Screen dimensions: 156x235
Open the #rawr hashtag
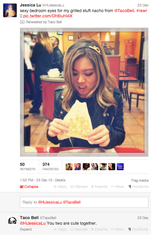point(142,11)
